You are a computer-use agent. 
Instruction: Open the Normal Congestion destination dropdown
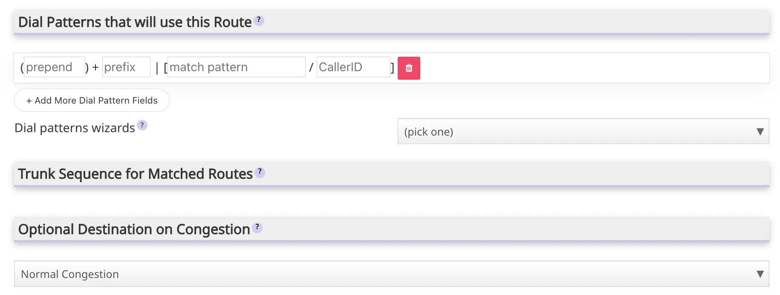coord(390,274)
